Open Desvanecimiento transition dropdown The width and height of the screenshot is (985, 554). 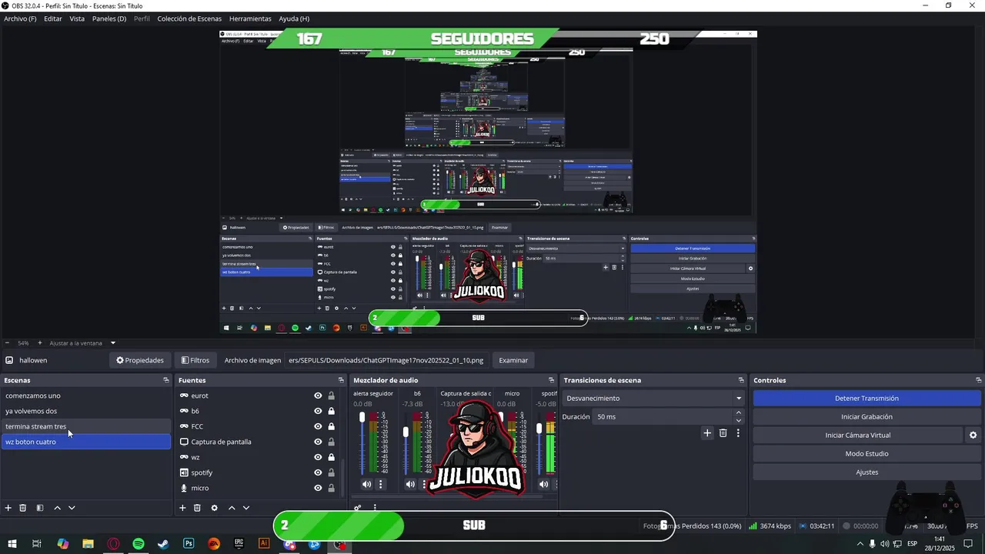click(x=654, y=399)
